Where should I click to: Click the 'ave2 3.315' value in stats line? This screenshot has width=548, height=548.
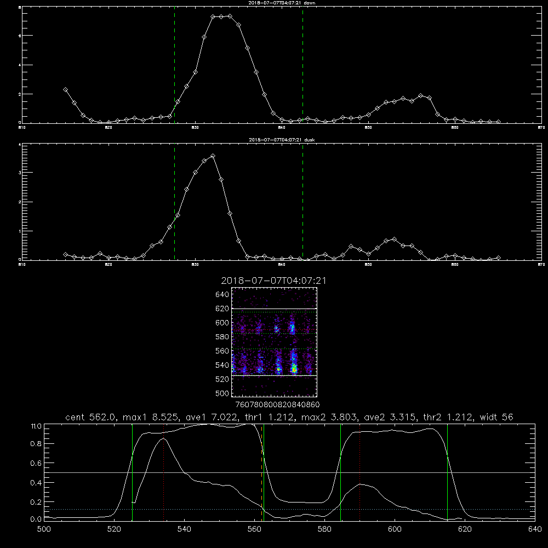(x=390, y=417)
